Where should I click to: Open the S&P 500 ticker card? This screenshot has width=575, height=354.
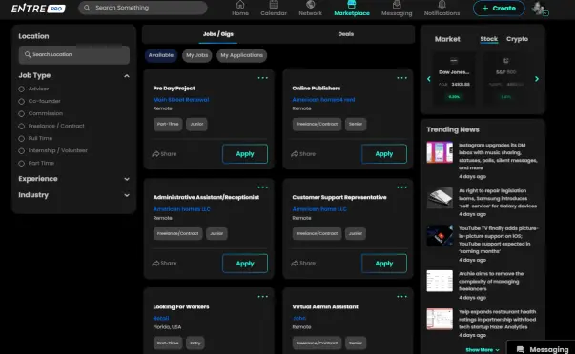[x=506, y=79]
